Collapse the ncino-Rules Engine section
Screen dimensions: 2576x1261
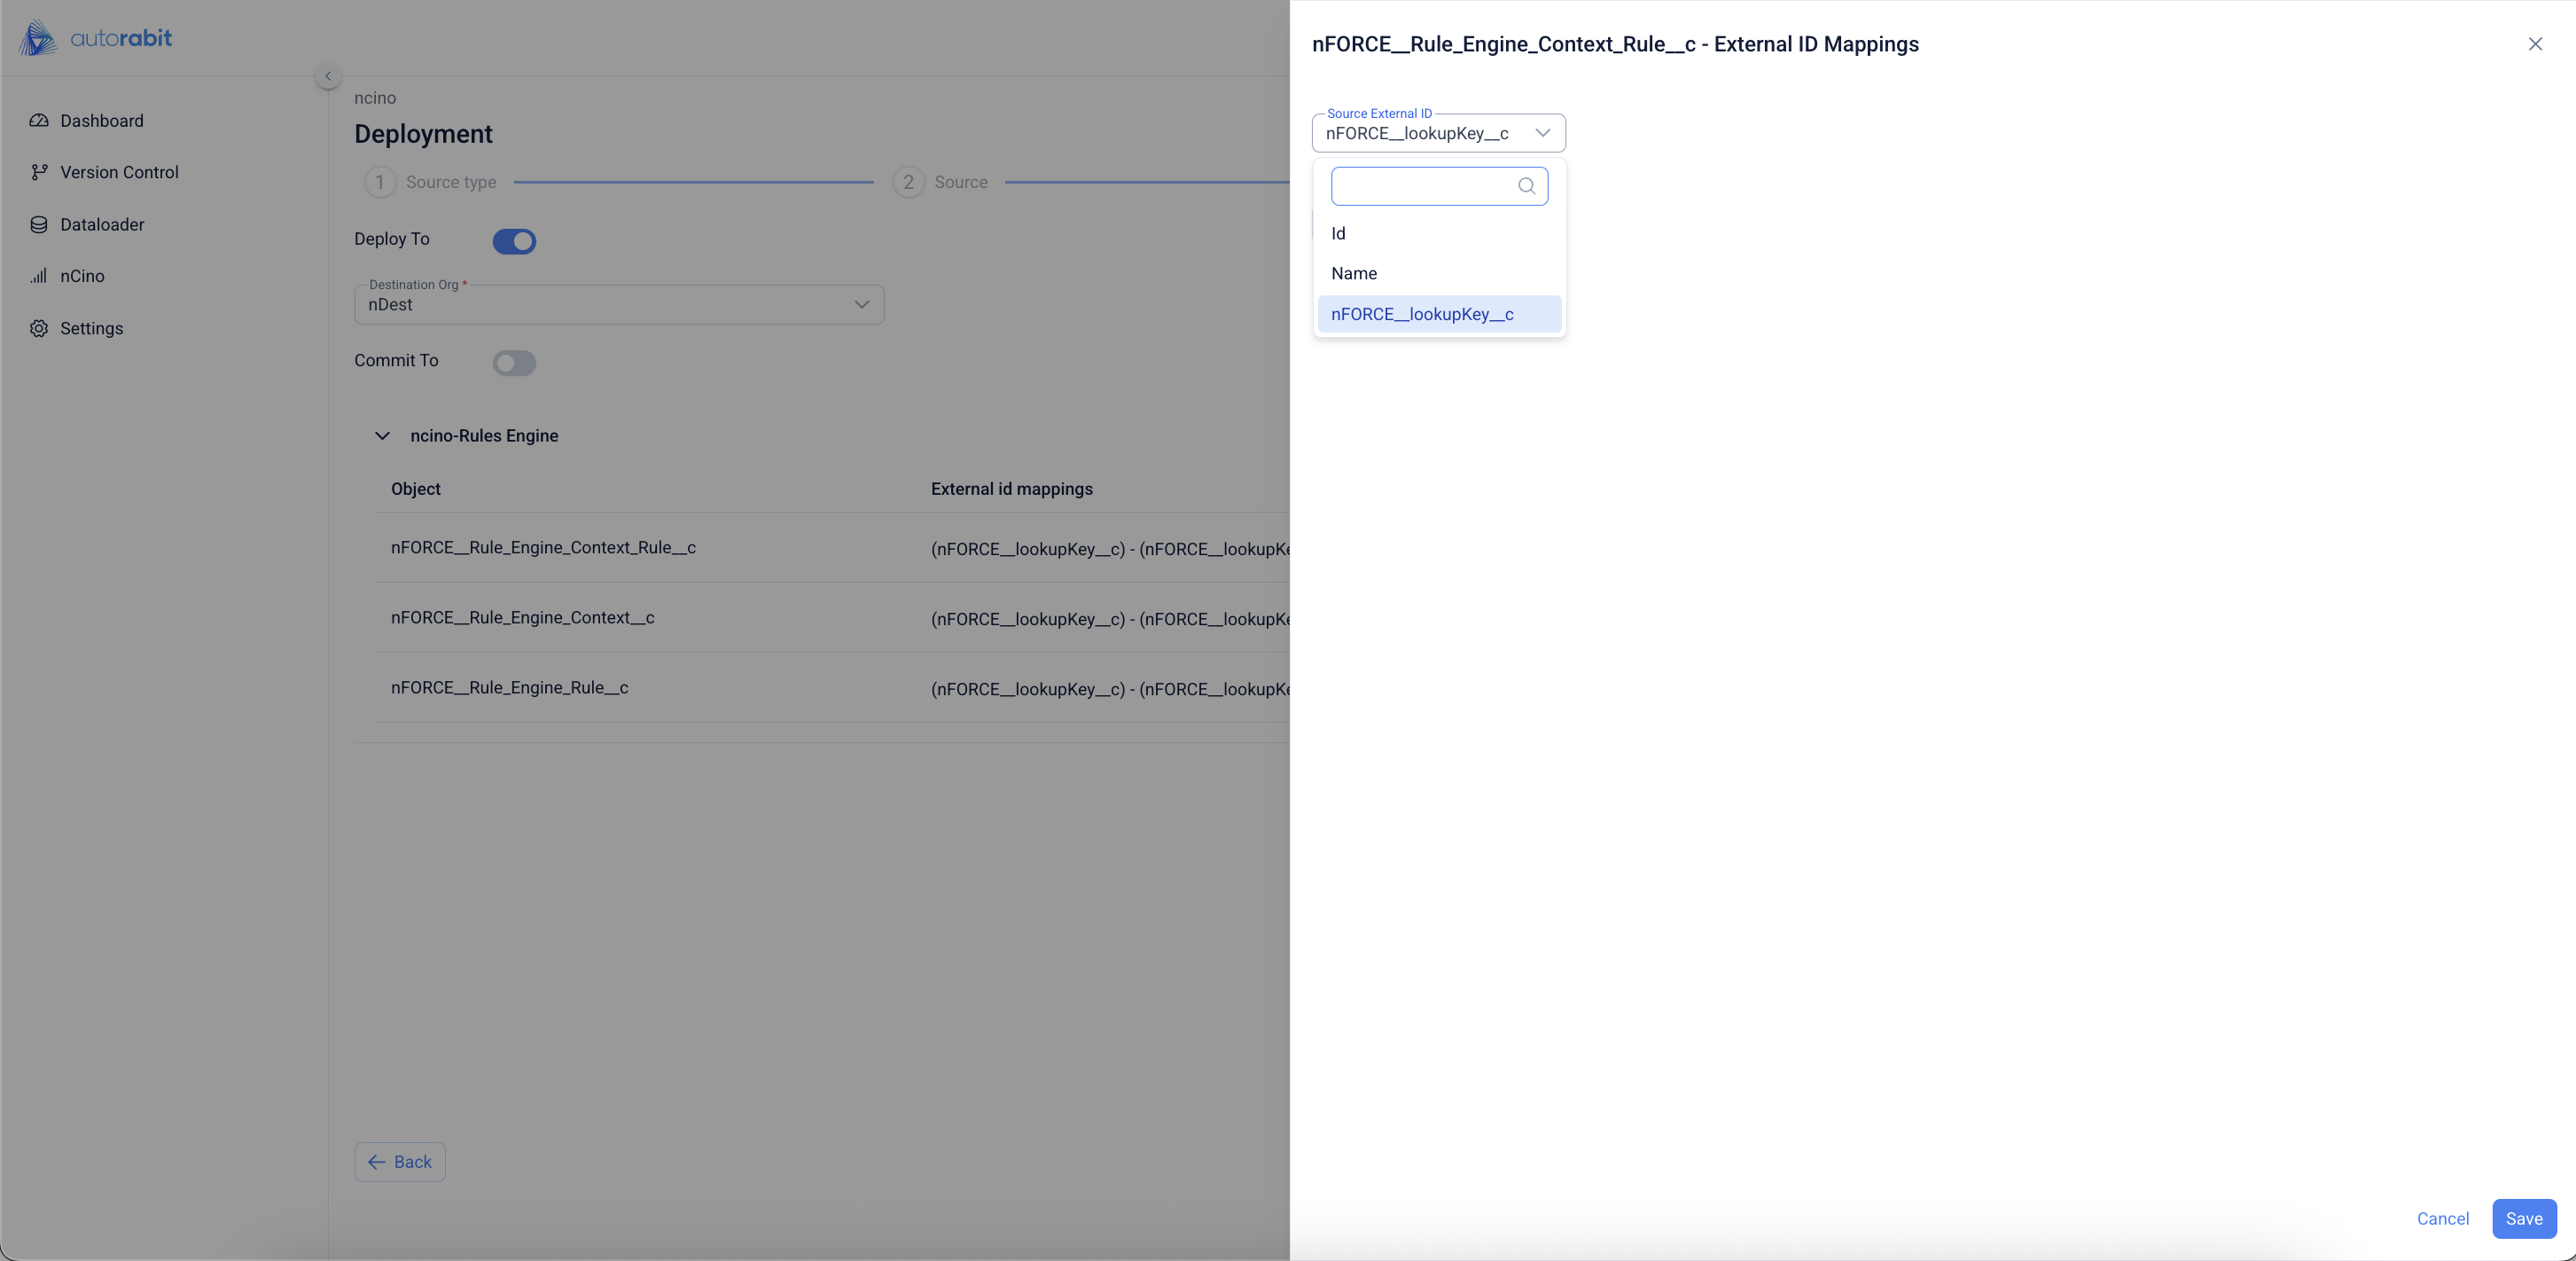tap(382, 436)
